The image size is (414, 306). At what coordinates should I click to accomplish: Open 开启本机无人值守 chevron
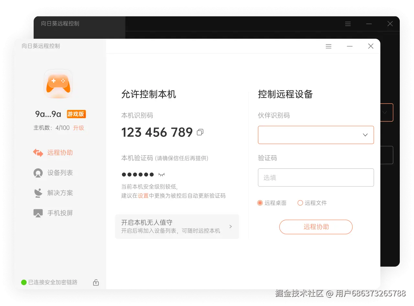pos(231,227)
